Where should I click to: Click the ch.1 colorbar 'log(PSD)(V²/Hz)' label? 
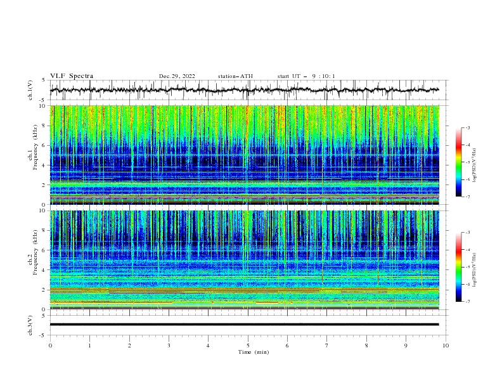474,165
